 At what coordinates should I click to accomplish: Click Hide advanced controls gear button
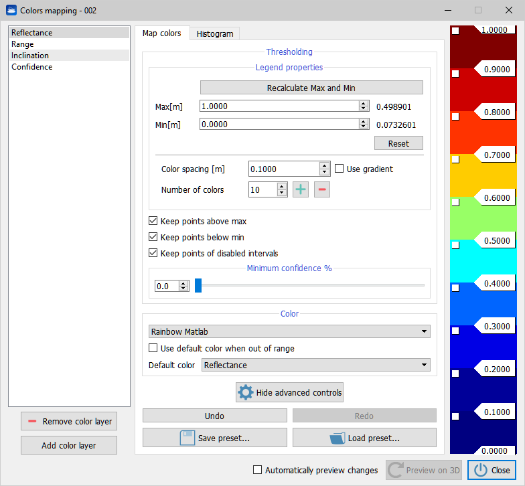pyautogui.click(x=289, y=393)
